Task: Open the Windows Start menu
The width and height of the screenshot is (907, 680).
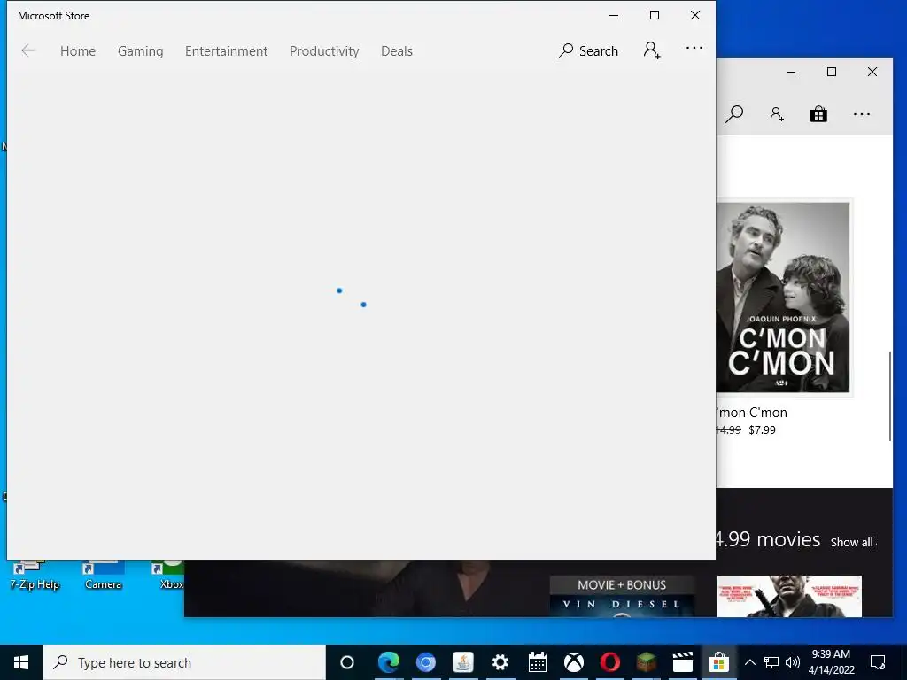Action: (x=21, y=662)
